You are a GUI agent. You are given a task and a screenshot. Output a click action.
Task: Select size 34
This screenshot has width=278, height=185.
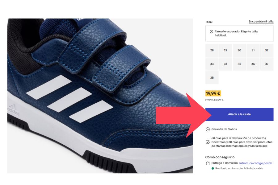(225, 64)
